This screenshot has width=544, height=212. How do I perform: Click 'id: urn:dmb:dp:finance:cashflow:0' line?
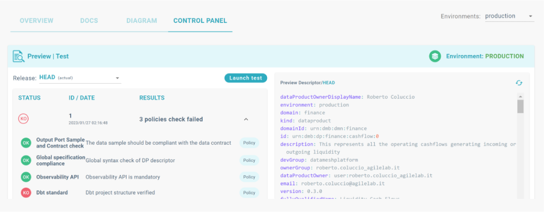coord(329,136)
